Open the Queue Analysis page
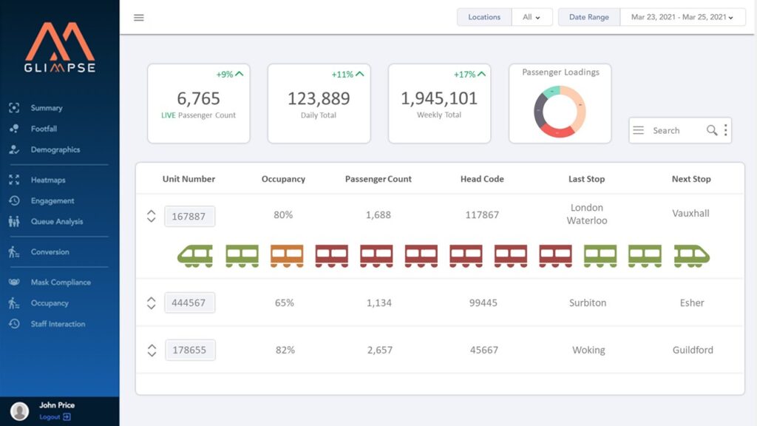 tap(56, 222)
